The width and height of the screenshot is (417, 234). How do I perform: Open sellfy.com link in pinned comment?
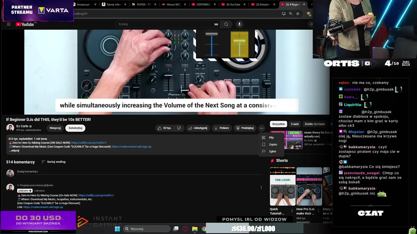click(96, 195)
